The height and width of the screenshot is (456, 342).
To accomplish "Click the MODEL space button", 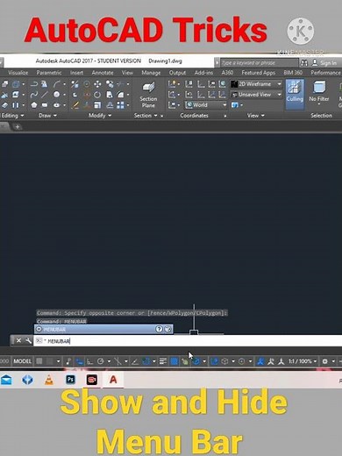I will click(22, 361).
